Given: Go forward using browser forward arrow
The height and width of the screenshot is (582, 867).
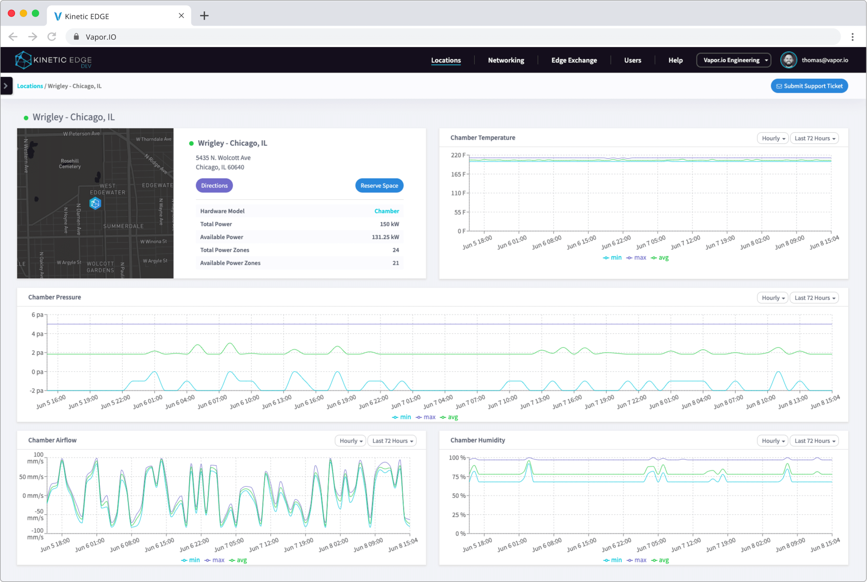Looking at the screenshot, I should 33,37.
